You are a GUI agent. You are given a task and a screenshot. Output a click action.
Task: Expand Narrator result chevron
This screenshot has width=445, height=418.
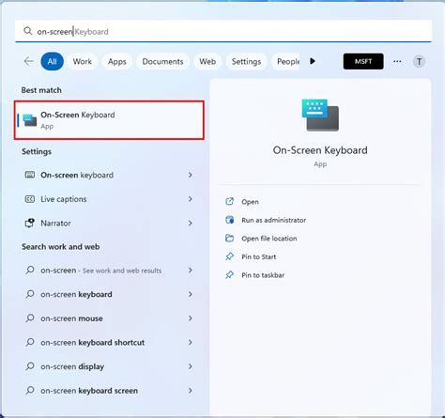coord(191,223)
